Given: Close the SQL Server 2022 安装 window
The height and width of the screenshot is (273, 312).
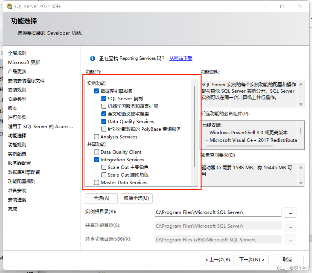Looking at the screenshot, I should tap(300, 6).
